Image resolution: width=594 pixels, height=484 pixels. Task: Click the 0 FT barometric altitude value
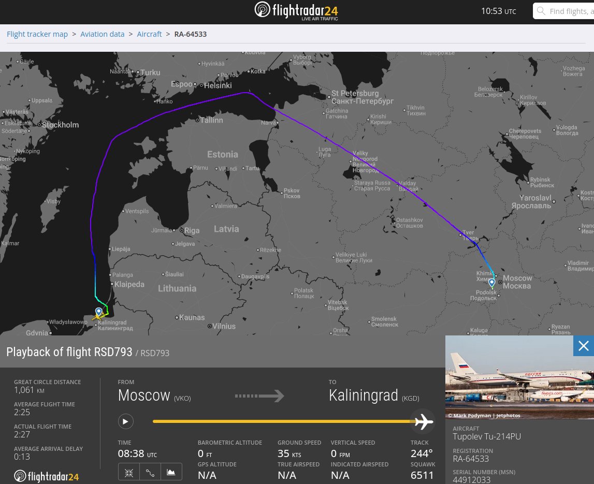(205, 453)
